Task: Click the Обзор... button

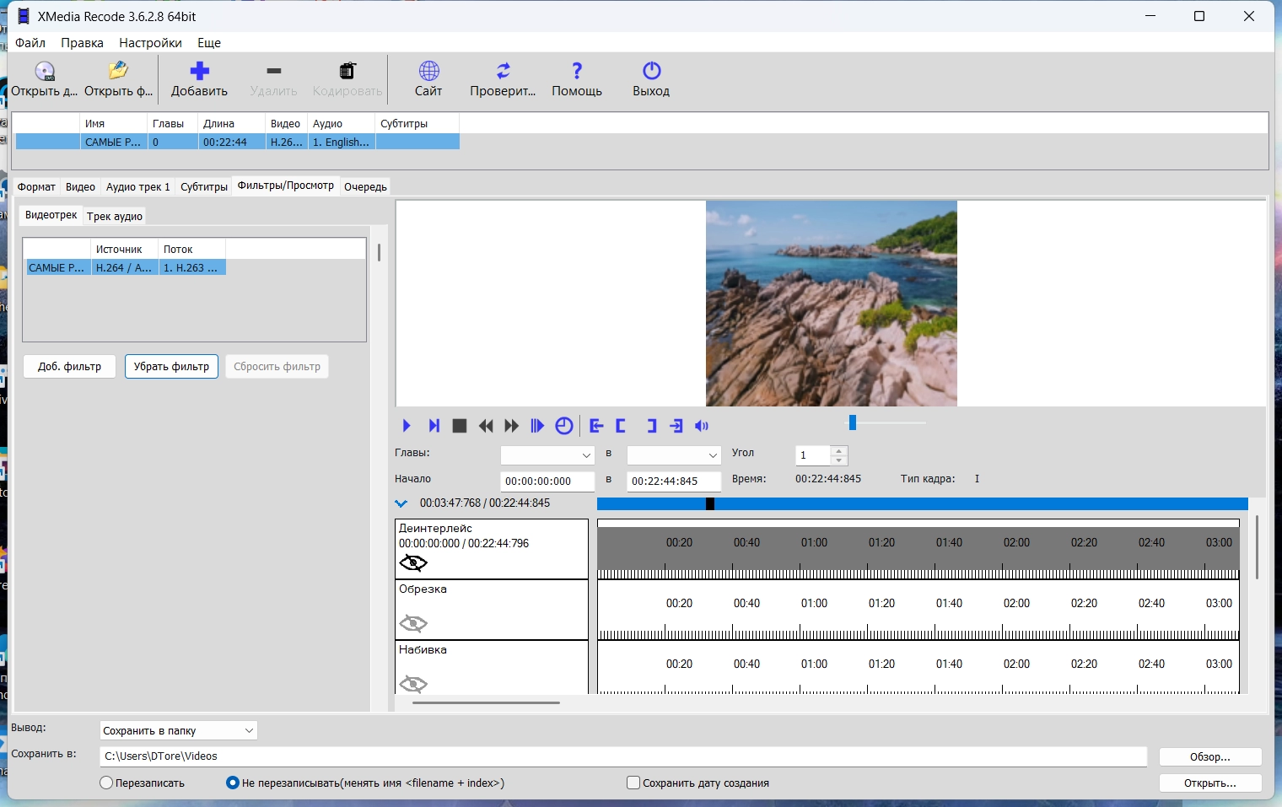Action: pyautogui.click(x=1209, y=756)
